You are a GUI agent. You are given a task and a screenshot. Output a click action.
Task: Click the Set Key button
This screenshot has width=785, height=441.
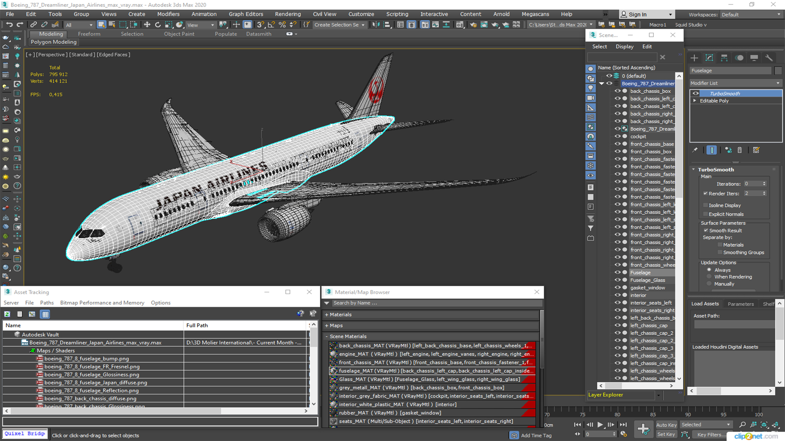click(x=666, y=434)
